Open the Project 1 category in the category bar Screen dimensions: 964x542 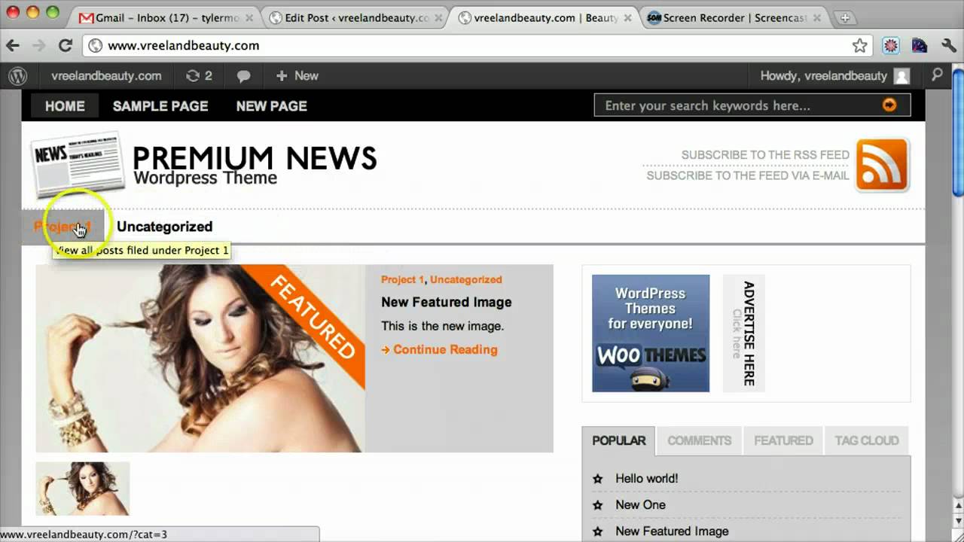[63, 227]
